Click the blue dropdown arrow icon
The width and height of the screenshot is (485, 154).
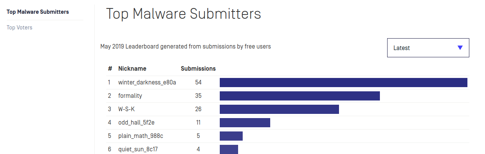(460, 48)
